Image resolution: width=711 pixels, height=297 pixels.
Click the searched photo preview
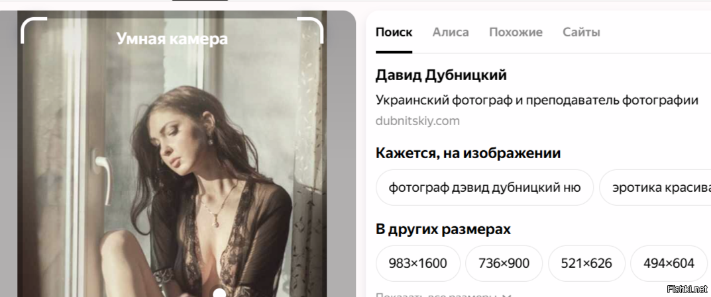172,154
